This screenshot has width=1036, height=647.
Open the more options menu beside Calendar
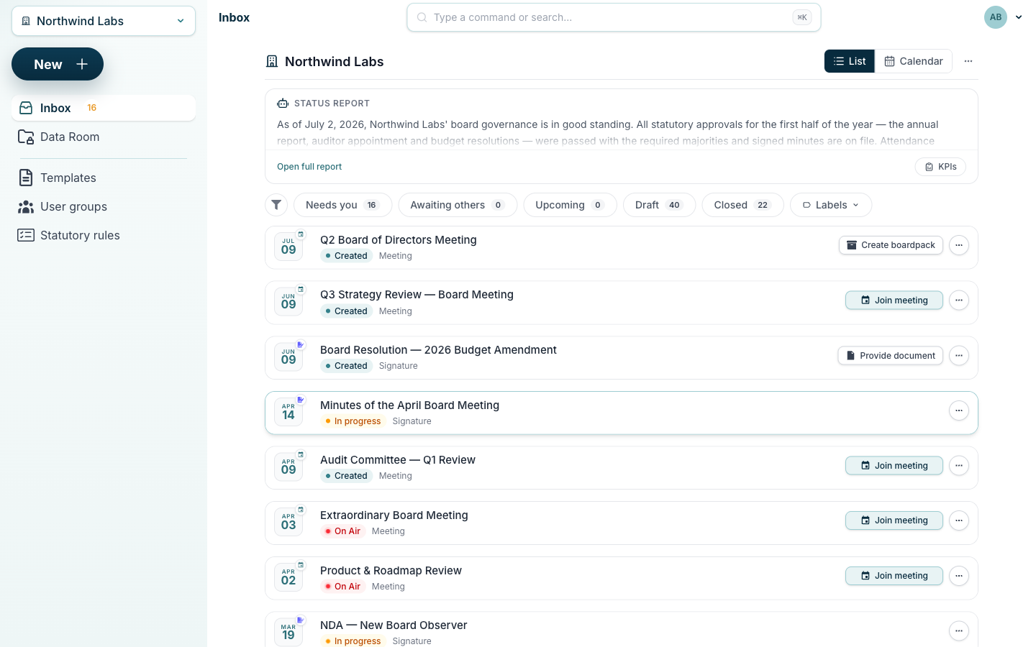click(x=968, y=61)
